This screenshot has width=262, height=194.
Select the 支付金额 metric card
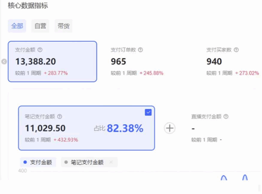(52, 61)
